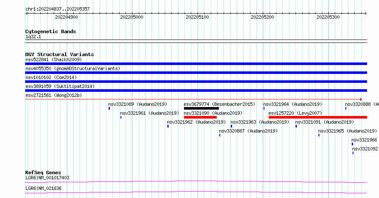Click the small blue nsv3321965 marker
The image size is (379, 198).
tap(319, 135)
